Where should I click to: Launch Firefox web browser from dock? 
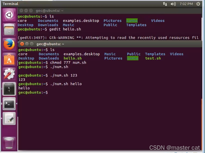pos(9,44)
